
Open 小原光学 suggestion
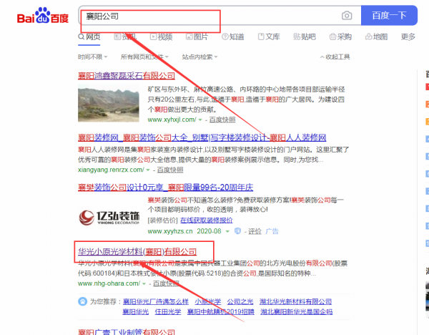pyautogui.click(x=208, y=301)
